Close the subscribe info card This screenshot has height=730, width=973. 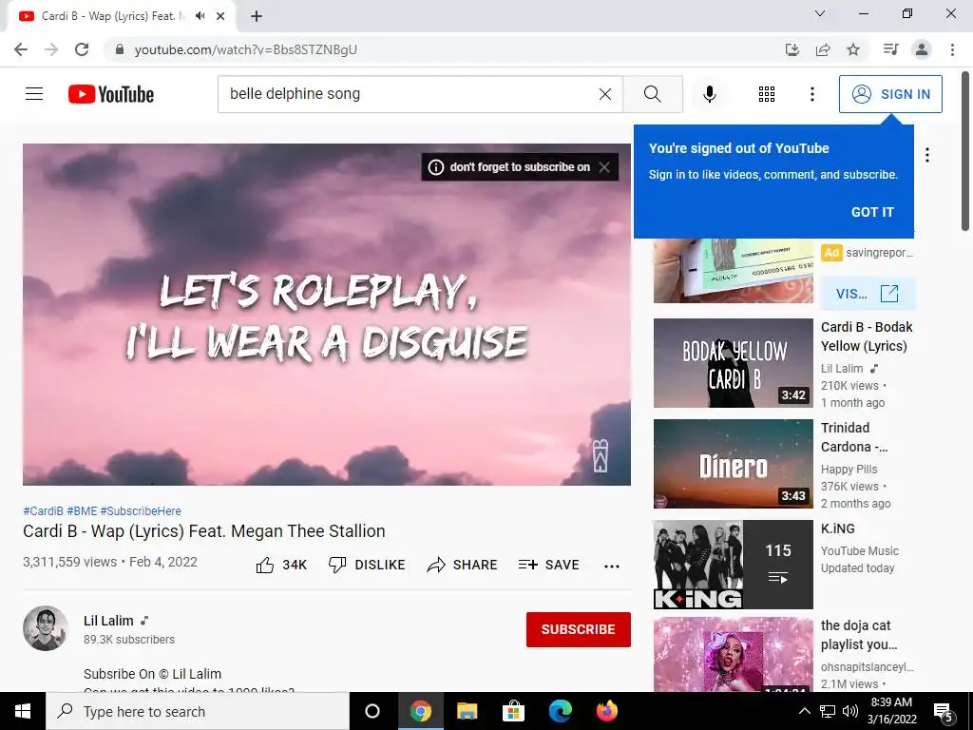click(604, 167)
